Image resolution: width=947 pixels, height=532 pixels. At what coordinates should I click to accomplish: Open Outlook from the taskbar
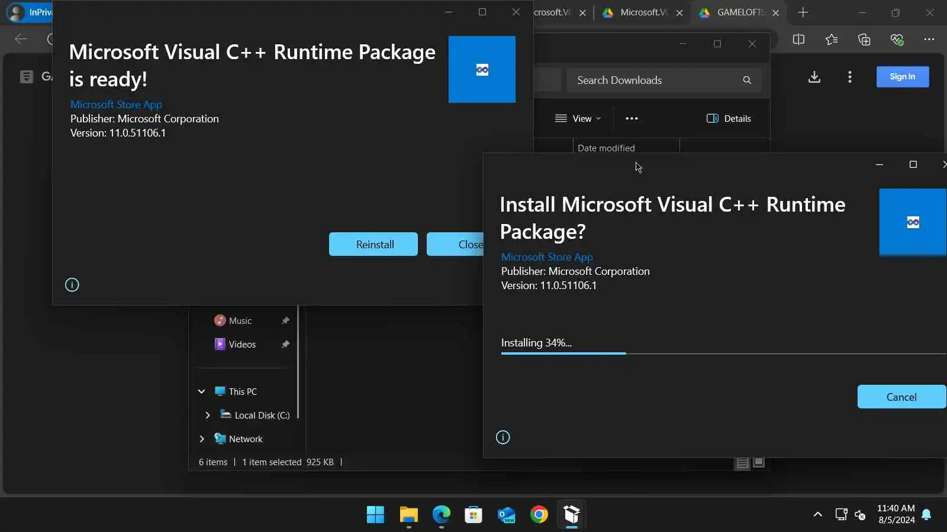pos(506,515)
